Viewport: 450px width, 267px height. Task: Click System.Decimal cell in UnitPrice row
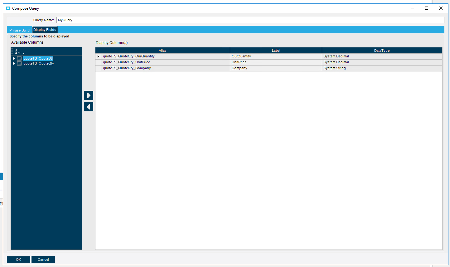click(382, 62)
